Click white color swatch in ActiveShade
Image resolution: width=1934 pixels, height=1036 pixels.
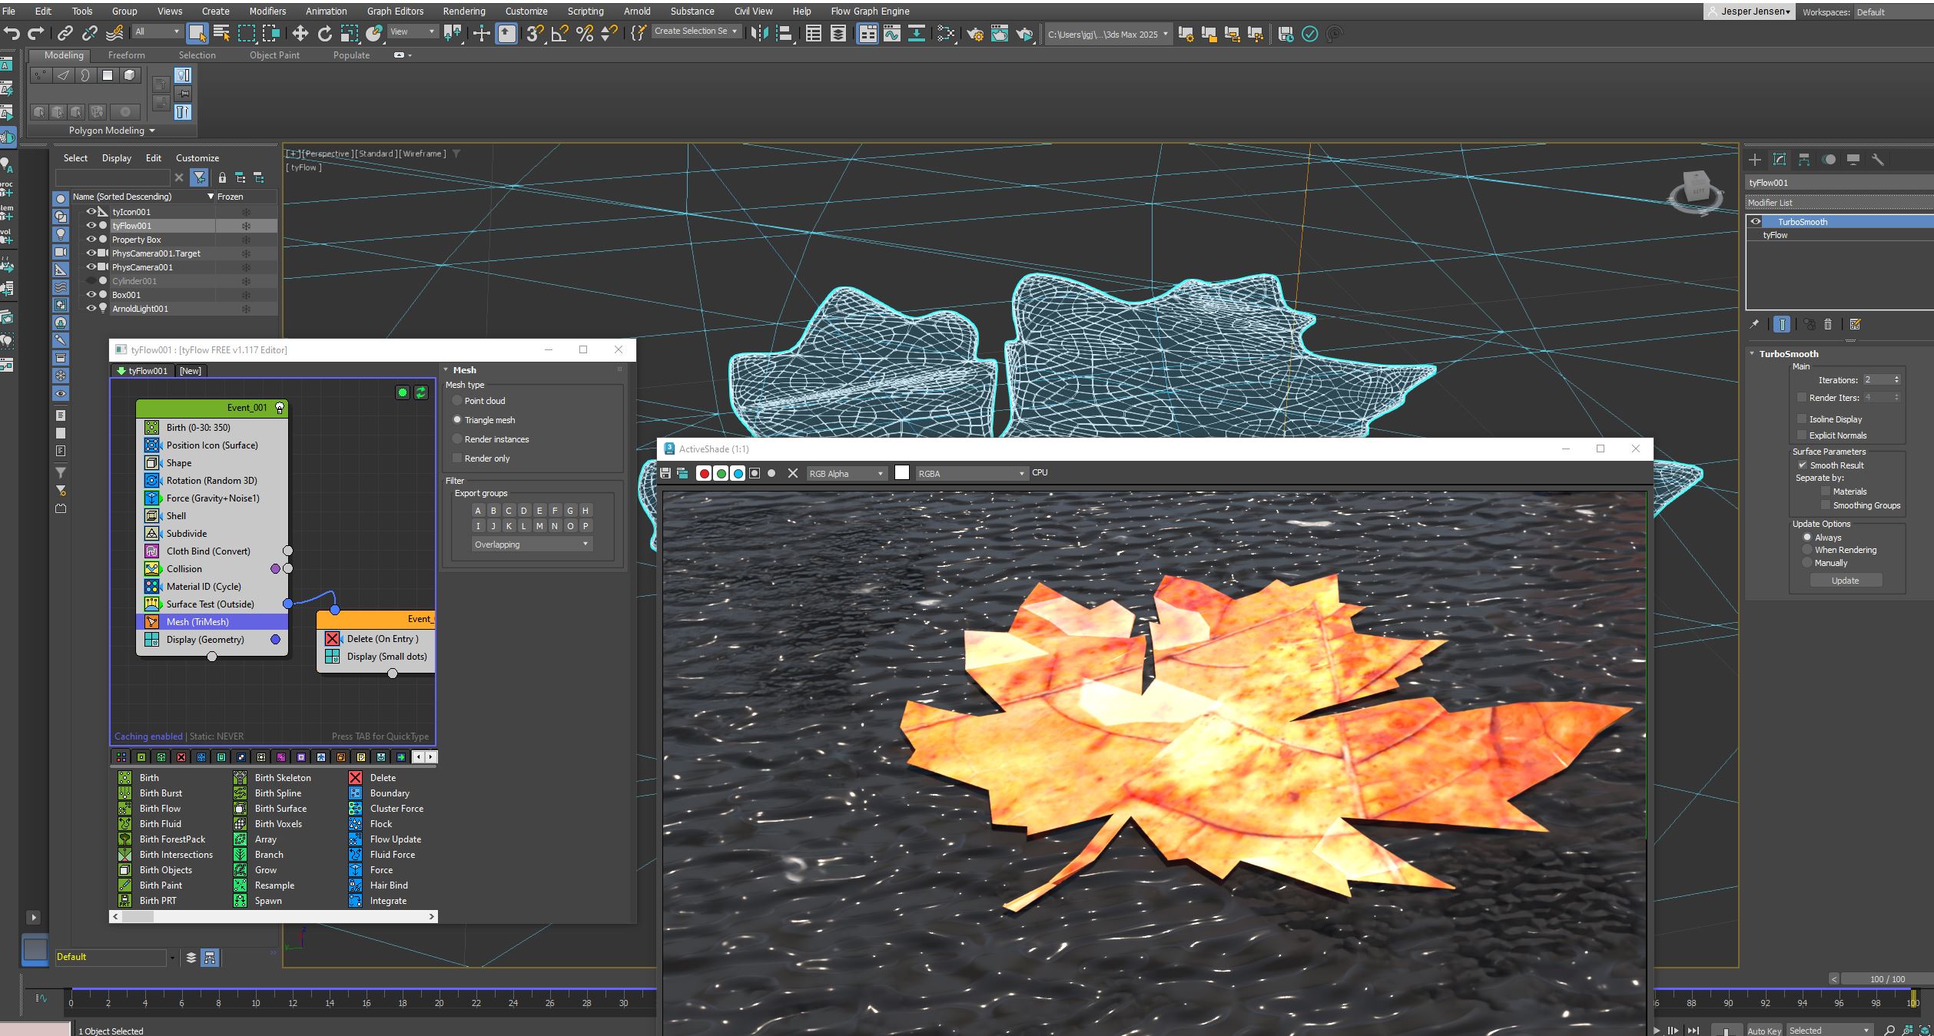click(x=902, y=472)
